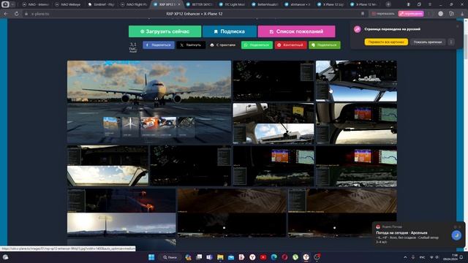Image resolution: width=468 pixels, height=263 pixels.
Task: Click the blue Подписка button
Action: click(229, 31)
